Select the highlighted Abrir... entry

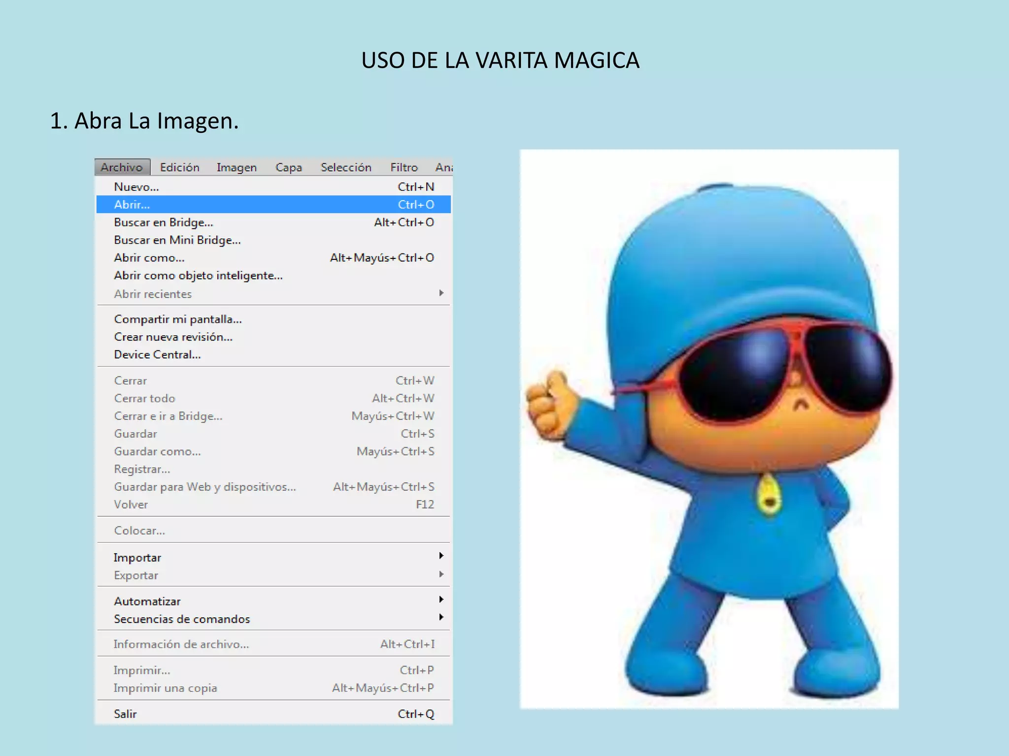tap(132, 204)
